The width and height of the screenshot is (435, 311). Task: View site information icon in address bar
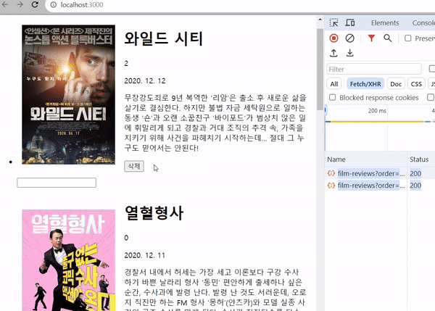[x=54, y=5]
